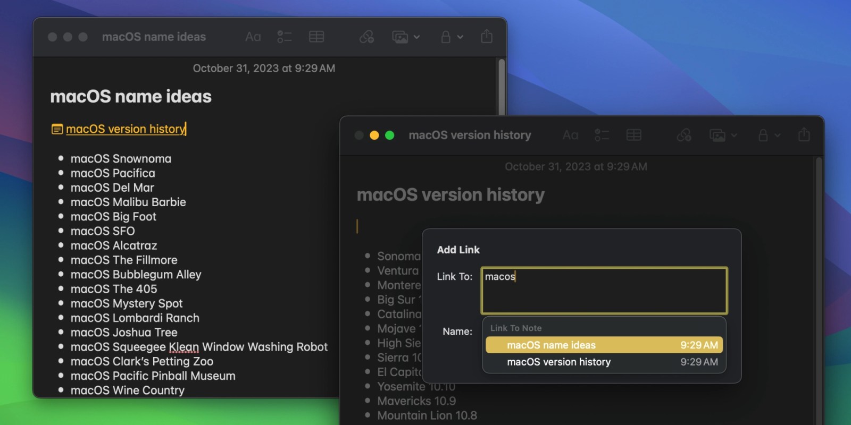Click the link icon in name ideas toolbar
This screenshot has width=851, height=425.
point(366,37)
